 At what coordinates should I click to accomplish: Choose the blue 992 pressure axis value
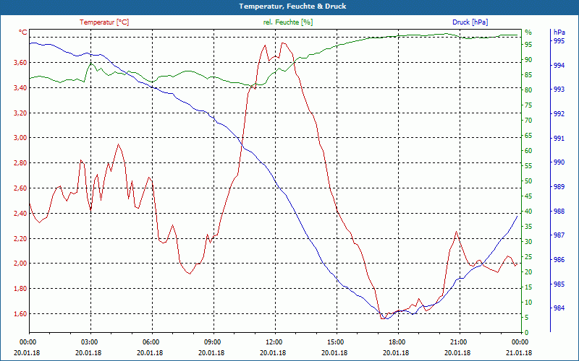pos(559,114)
